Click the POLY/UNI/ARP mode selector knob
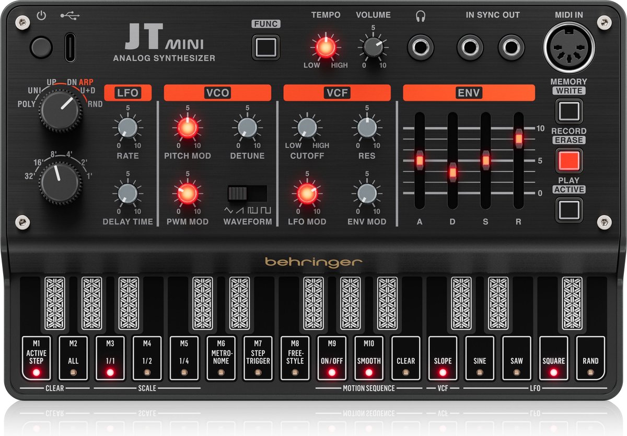 [61, 111]
